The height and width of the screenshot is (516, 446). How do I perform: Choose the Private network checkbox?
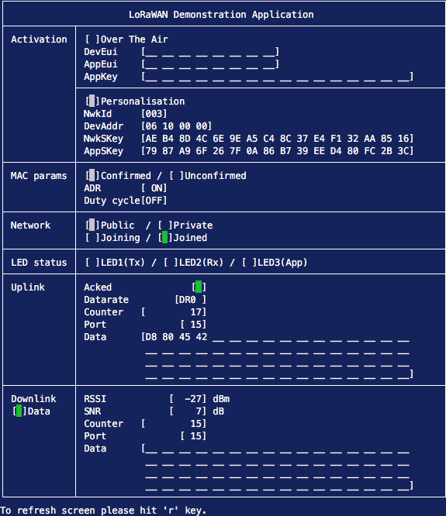pos(165,225)
